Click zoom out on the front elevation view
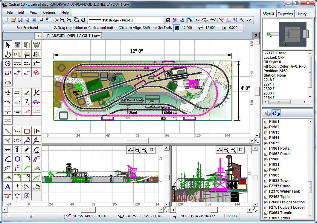The image size is (317, 223). tap(144, 150)
